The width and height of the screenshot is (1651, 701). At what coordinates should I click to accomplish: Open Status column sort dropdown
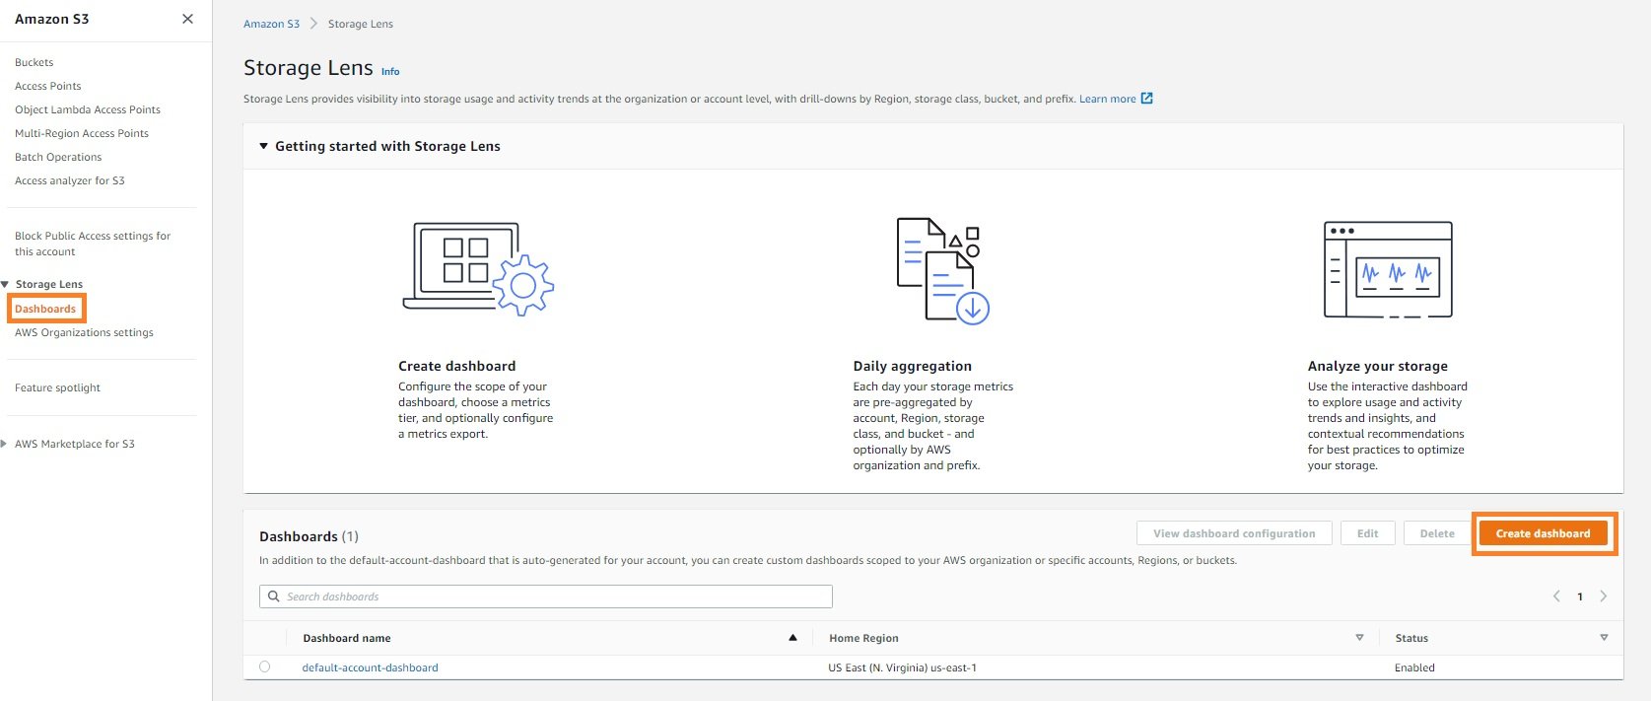click(1604, 638)
